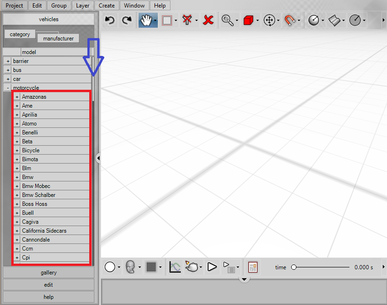Click the white circle icon in bottom toolbar
Viewport: 387px width, 305px height.
(x=110, y=267)
